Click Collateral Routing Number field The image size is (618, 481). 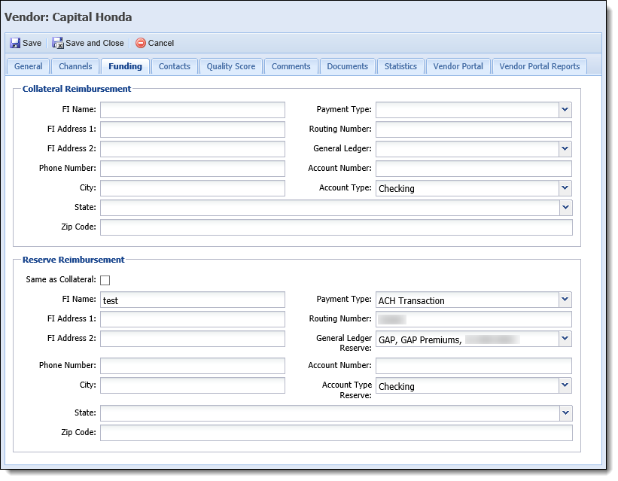473,129
